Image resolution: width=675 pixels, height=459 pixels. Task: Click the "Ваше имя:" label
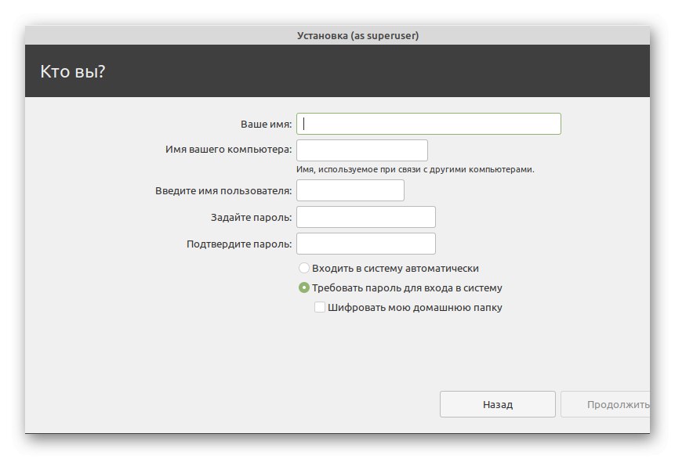(266, 125)
